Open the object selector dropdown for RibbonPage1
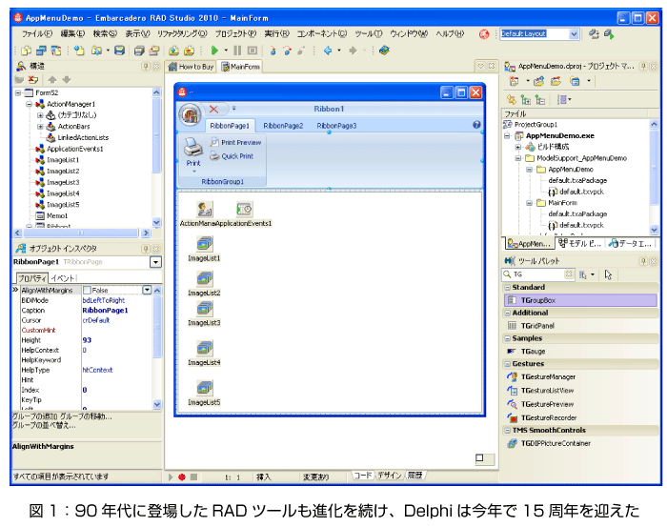Viewport: 667px width, 527px height. click(155, 262)
